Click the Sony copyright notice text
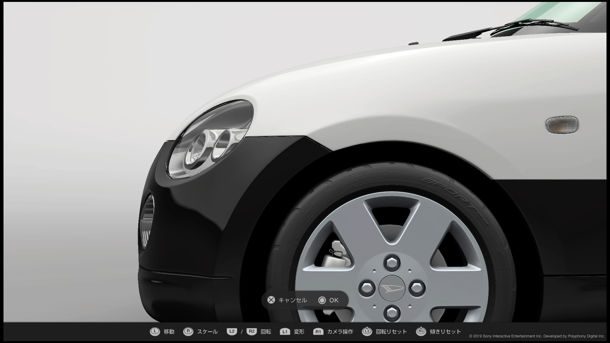Image resolution: width=610 pixels, height=343 pixels. click(x=537, y=336)
